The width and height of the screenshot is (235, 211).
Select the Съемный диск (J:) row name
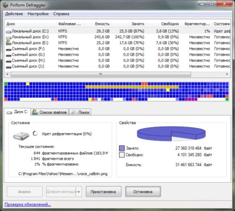(x=28, y=66)
